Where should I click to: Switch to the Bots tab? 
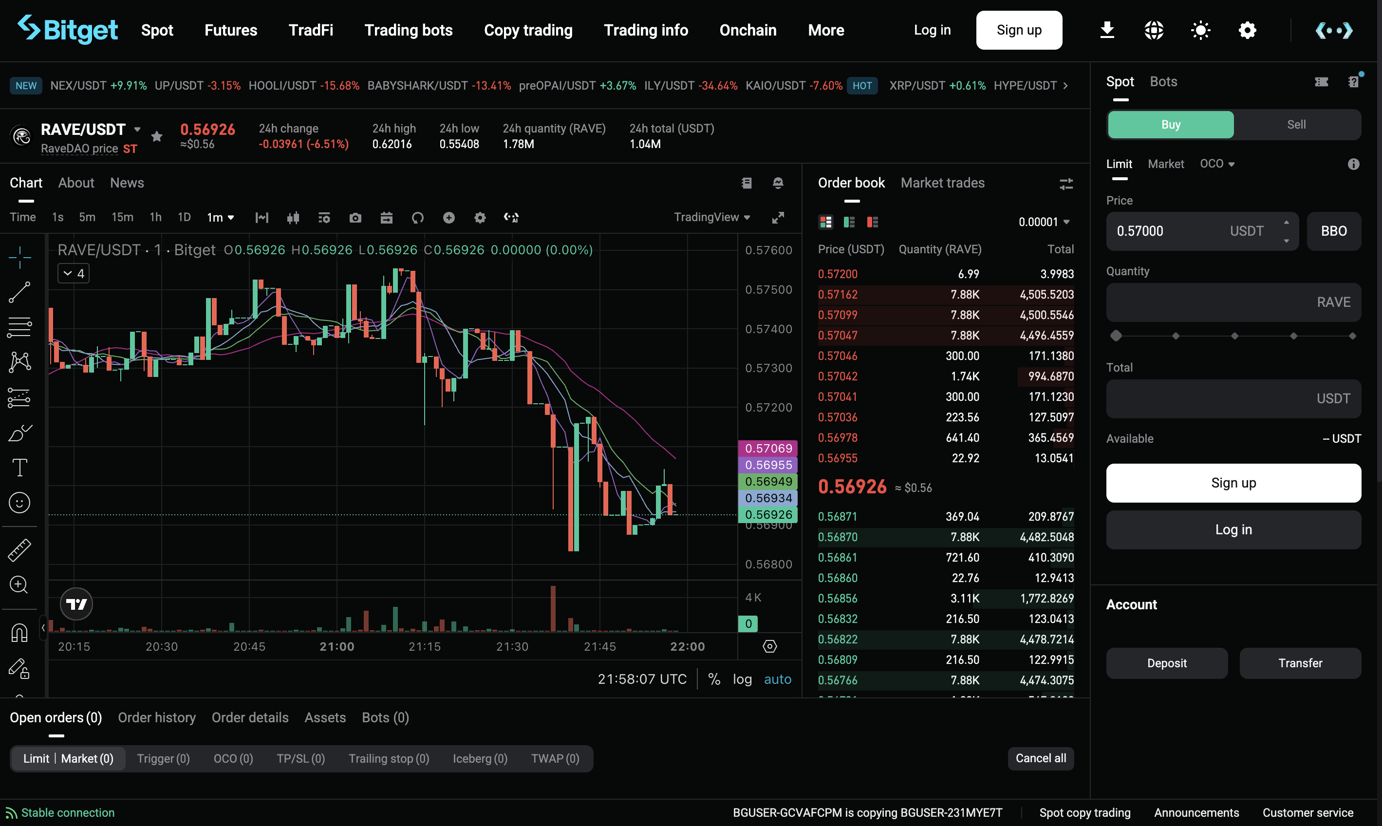(1163, 81)
